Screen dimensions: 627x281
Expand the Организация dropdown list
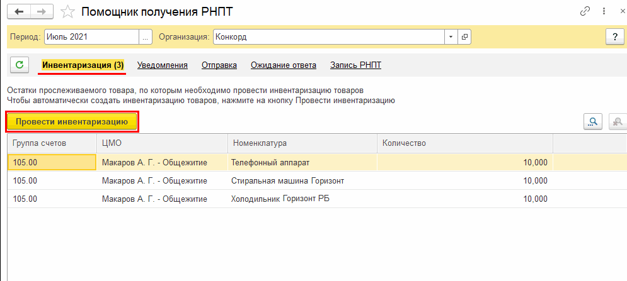(451, 36)
